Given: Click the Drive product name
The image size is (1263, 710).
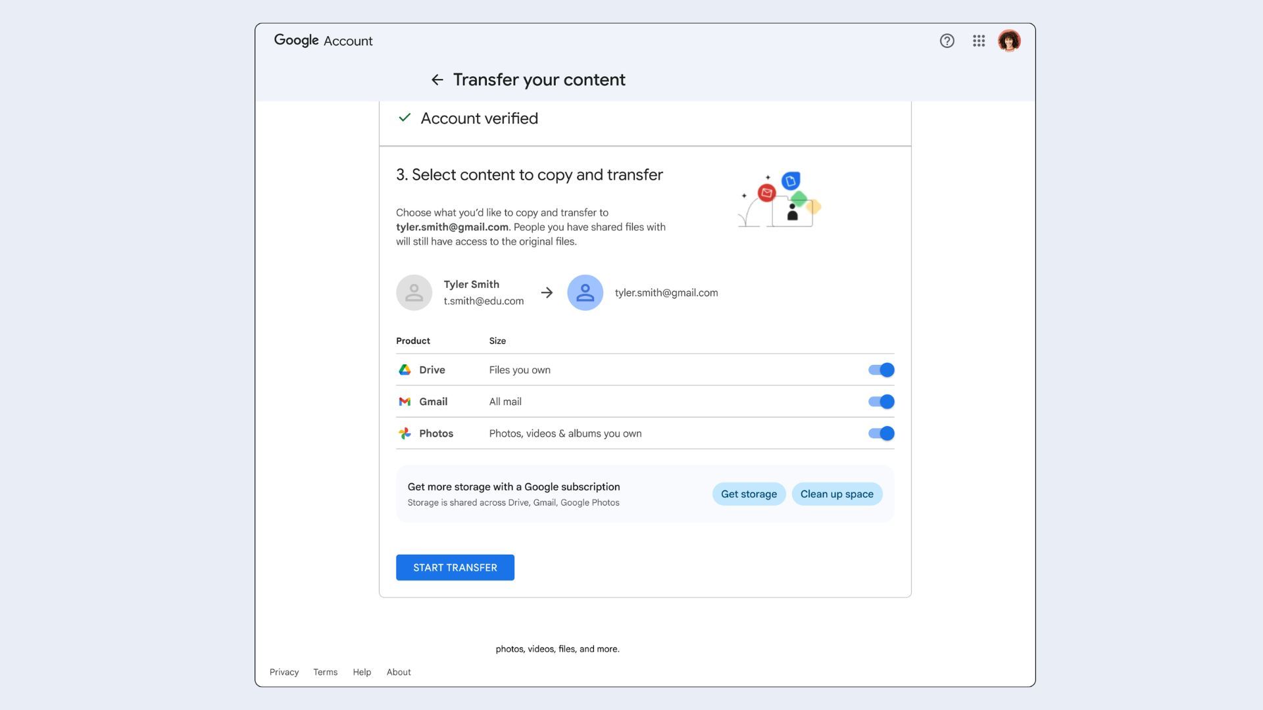Looking at the screenshot, I should coord(432,370).
